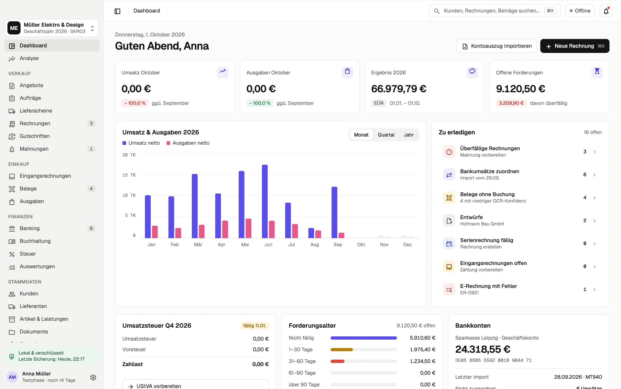
Task: Click the 1–30 Tage progress bar
Action: [364, 350]
